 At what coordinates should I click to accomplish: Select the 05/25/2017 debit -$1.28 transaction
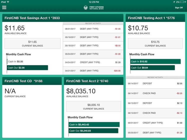tap(155, 133)
